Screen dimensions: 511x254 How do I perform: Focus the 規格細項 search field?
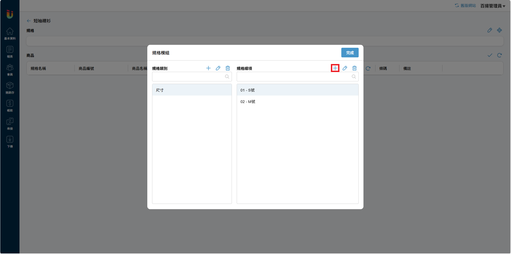point(294,77)
